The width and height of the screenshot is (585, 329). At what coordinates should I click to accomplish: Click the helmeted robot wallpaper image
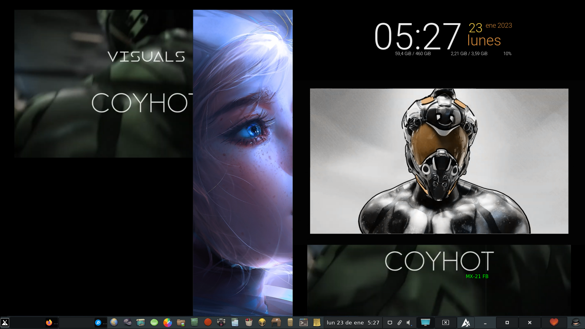pos(439,161)
